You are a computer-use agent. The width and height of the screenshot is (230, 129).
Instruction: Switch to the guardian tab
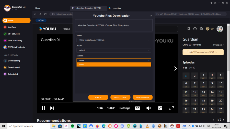(x=117, y=8)
